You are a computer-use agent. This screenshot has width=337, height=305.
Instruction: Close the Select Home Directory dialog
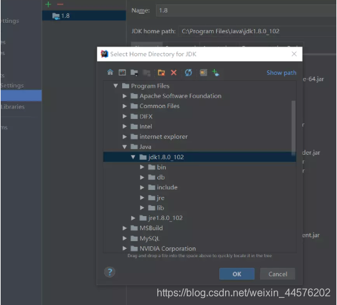pyautogui.click(x=294, y=54)
